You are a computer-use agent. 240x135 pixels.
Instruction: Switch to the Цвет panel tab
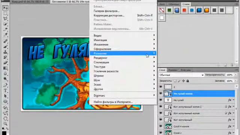point(162,4)
